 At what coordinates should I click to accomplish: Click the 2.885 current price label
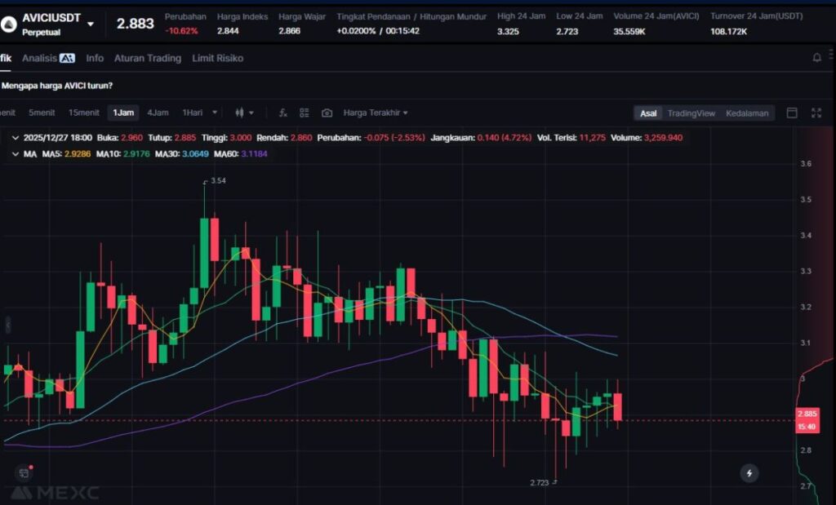(807, 414)
